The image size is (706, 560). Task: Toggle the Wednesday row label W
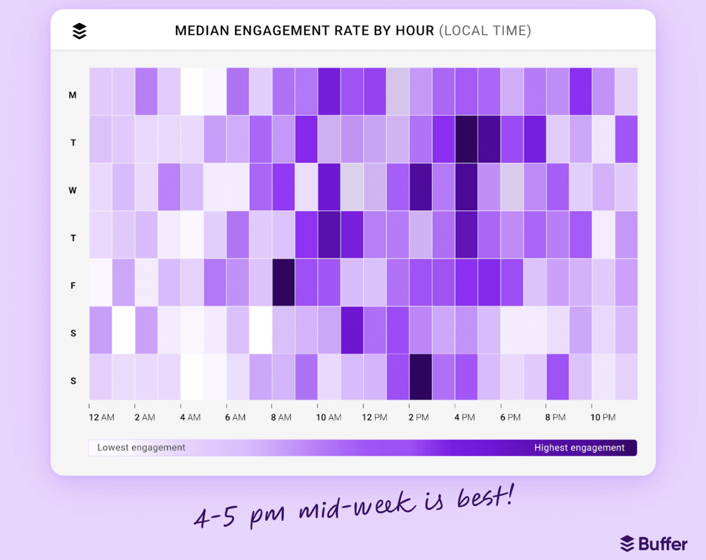72,190
